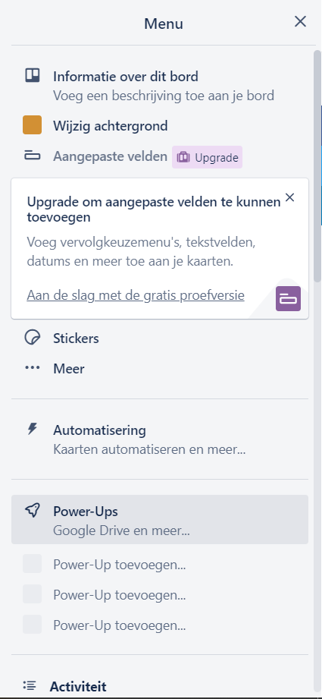
Task: Click the Aangepaste velden field icon
Action: point(32,156)
